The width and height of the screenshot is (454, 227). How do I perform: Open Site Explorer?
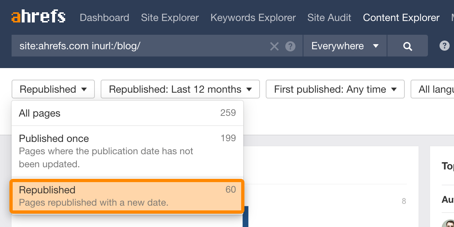(x=170, y=18)
